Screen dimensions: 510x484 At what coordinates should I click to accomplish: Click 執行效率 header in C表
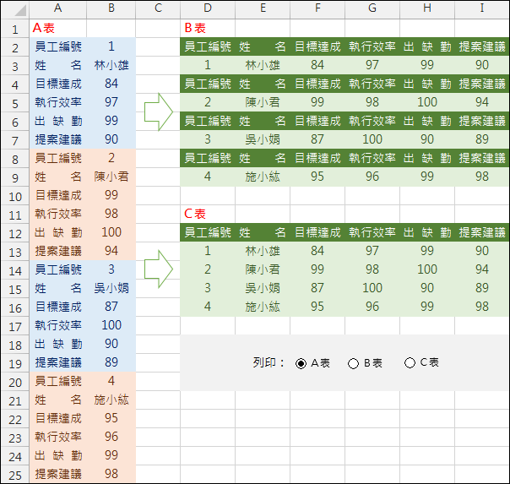(x=372, y=232)
